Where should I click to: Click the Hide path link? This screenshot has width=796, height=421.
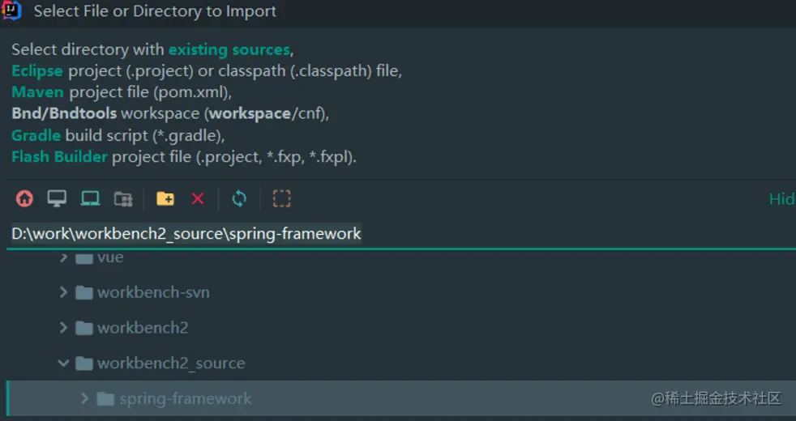coord(781,199)
